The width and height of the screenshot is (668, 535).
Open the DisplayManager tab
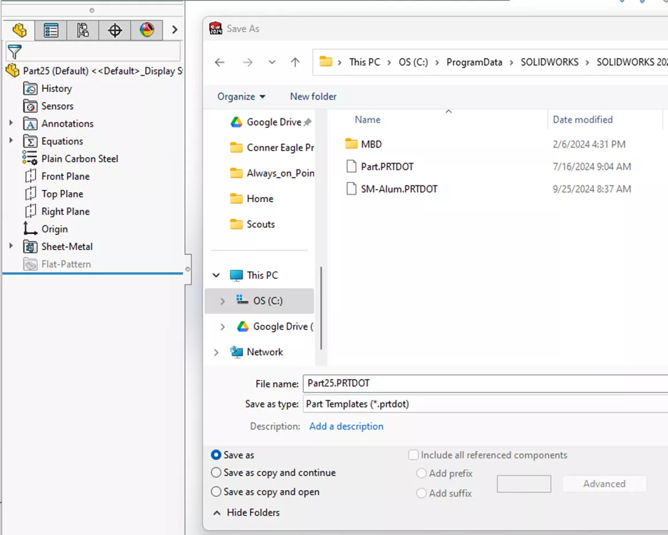pos(146,30)
